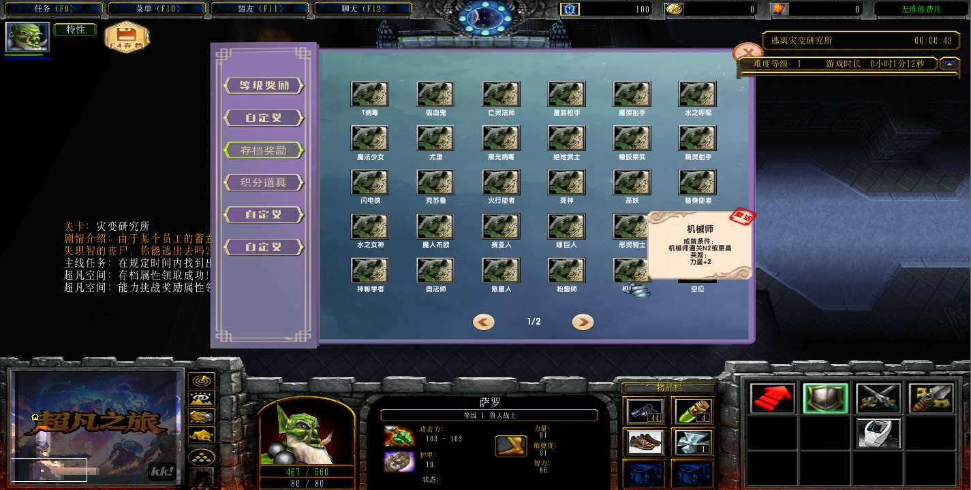Switch to the 等级奖励 tab

pos(264,86)
